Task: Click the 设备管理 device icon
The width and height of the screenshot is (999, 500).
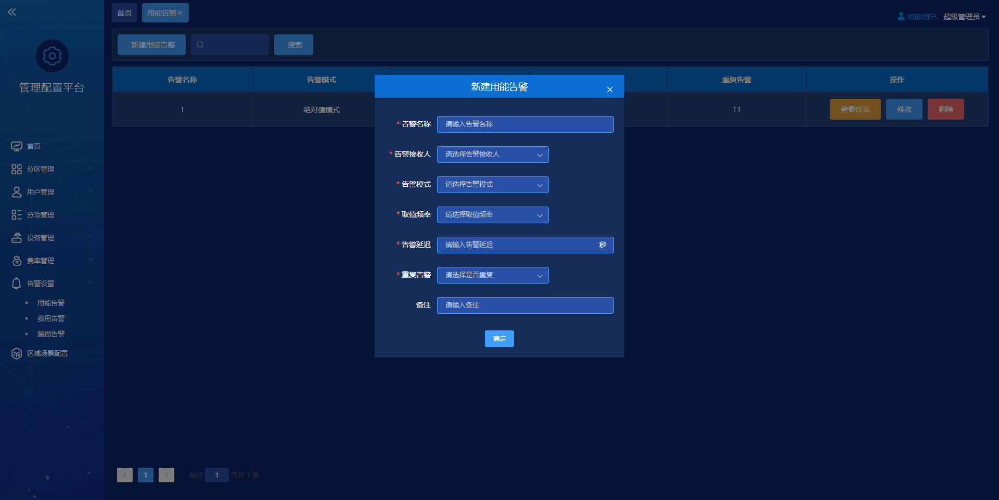Action: click(x=17, y=238)
